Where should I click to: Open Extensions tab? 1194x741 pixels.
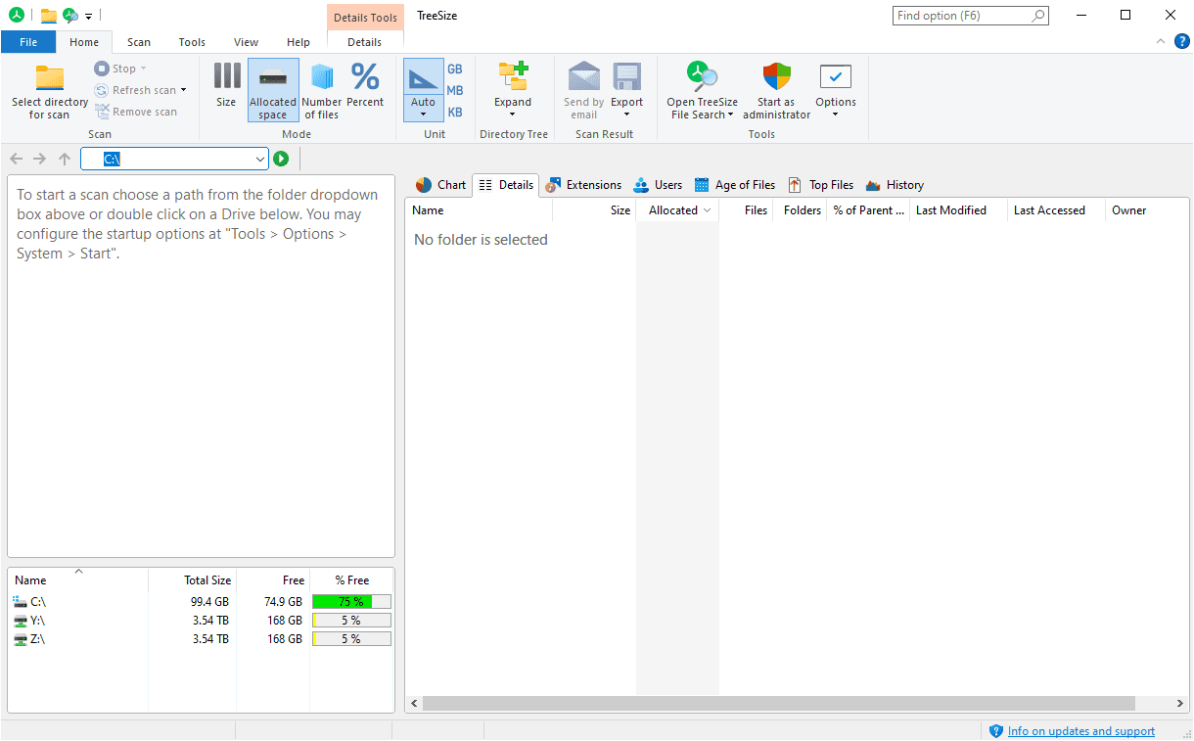(583, 185)
